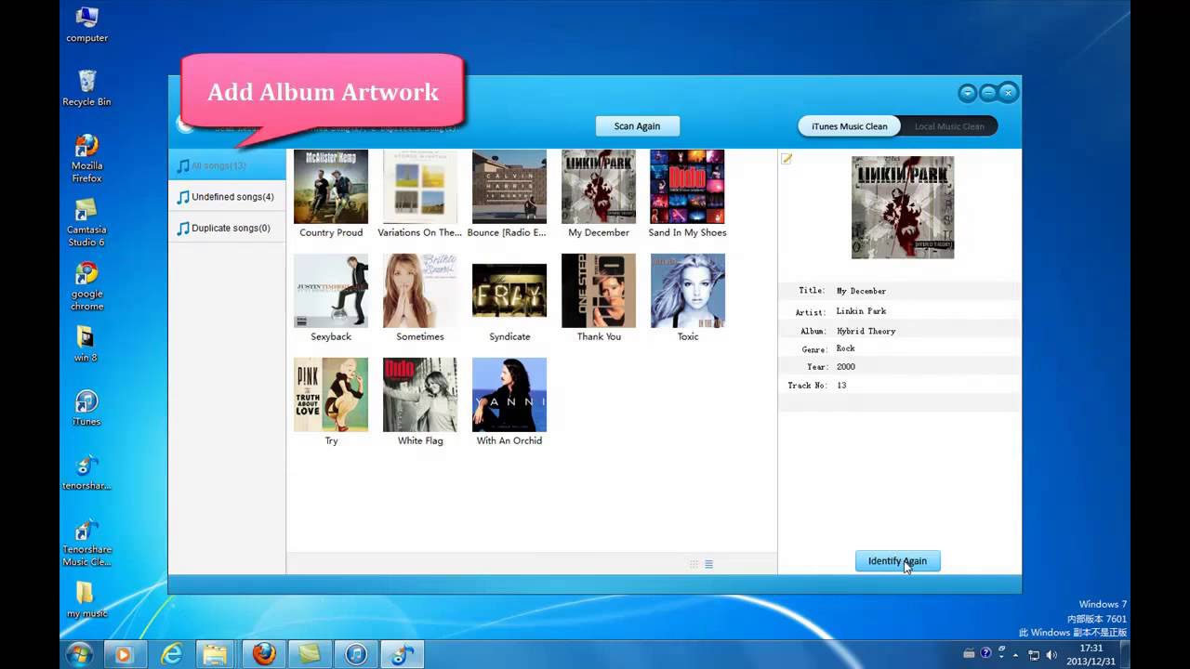Open the All songs(13) category
1190x669 pixels.
point(227,165)
